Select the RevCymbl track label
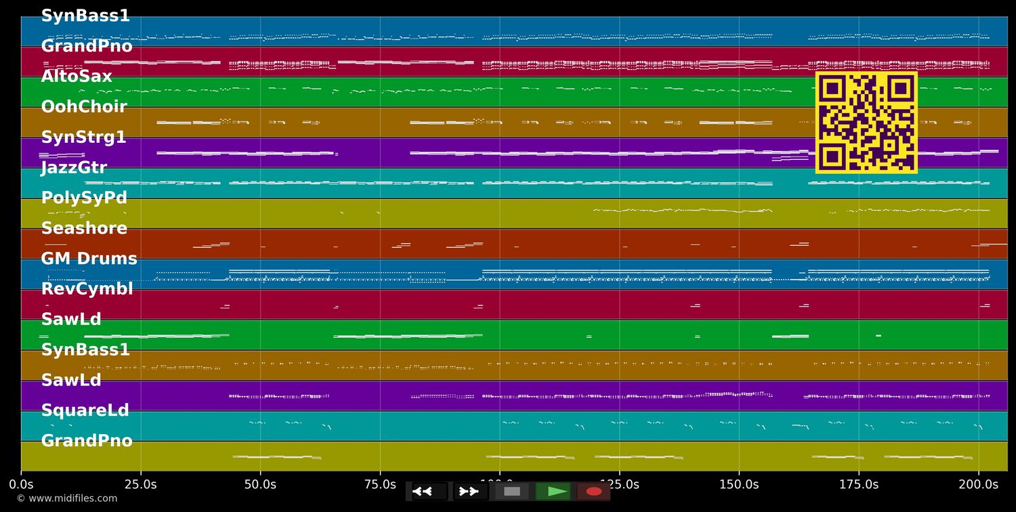 [x=87, y=289]
